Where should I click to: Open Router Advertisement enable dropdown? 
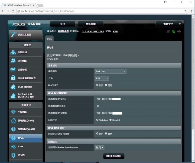pyautogui.click(x=100, y=148)
